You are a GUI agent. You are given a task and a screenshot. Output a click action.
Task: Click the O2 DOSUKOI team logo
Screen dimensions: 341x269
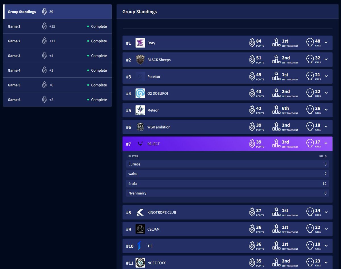pyautogui.click(x=140, y=93)
